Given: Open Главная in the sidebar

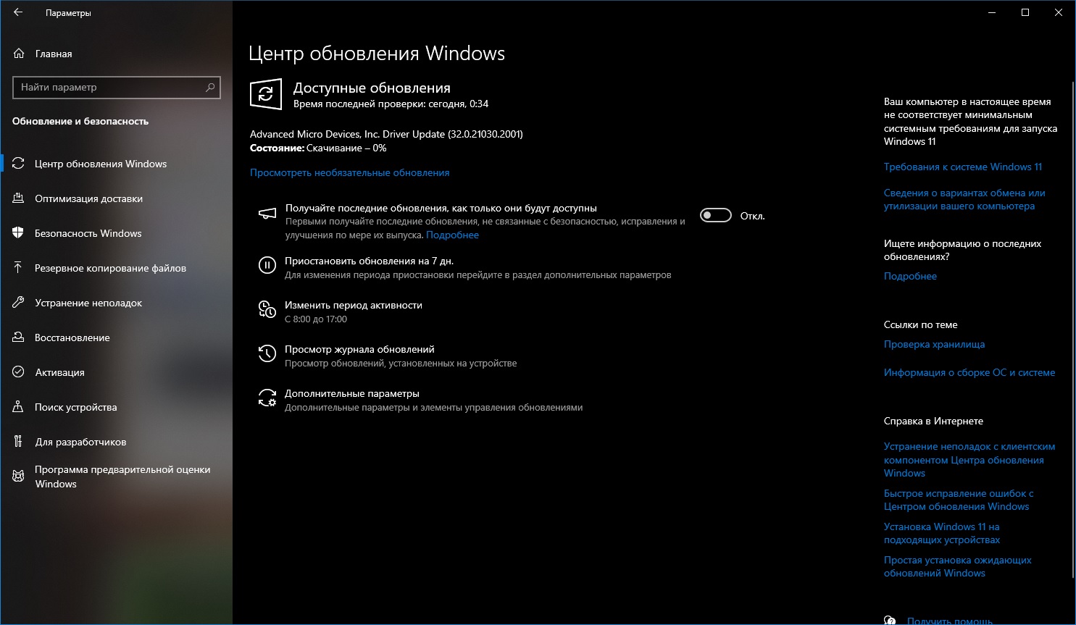Looking at the screenshot, I should point(54,54).
